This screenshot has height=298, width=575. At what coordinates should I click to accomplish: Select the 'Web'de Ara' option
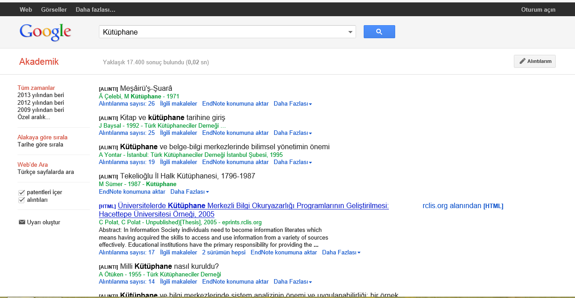[x=32, y=165]
